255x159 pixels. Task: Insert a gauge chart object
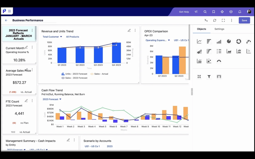219,61
